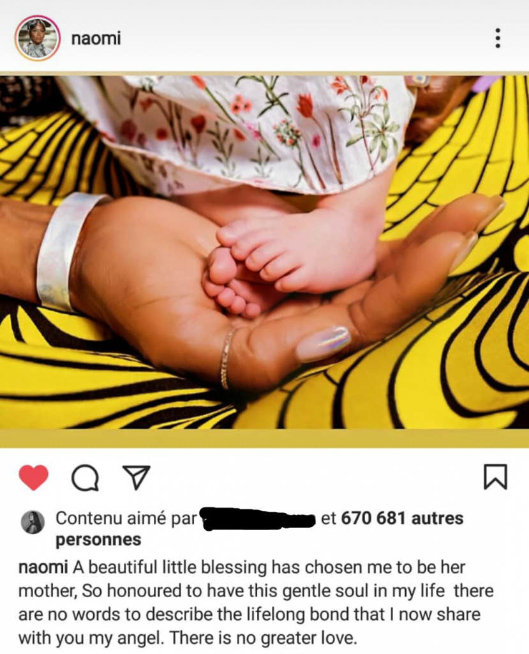
Task: View naomi's story from the profile avatar
Action: [x=38, y=38]
